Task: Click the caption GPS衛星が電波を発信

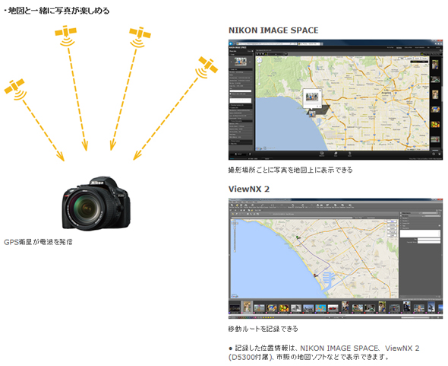Action: click(x=38, y=242)
